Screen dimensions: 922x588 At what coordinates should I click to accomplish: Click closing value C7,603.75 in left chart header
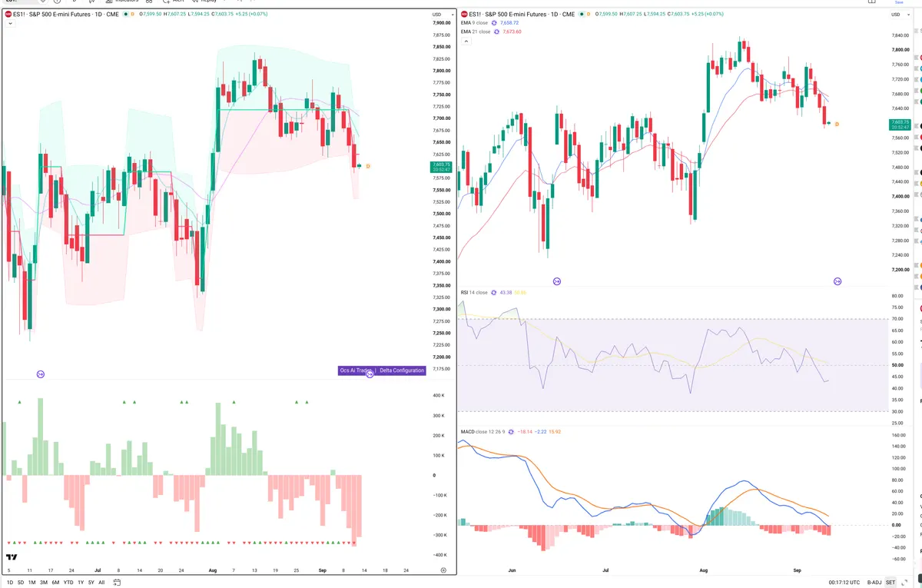tap(224, 14)
